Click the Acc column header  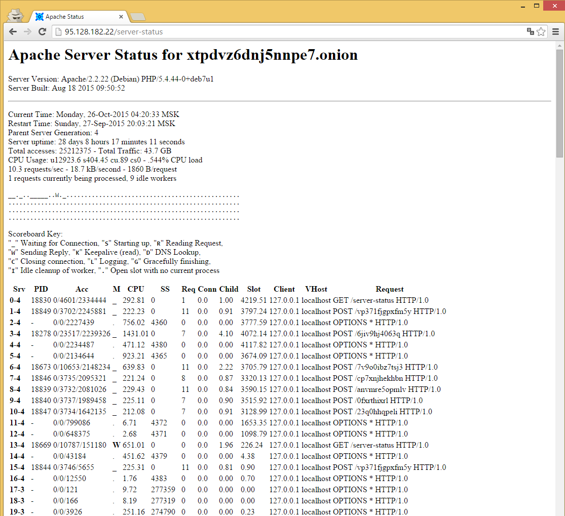(x=82, y=289)
